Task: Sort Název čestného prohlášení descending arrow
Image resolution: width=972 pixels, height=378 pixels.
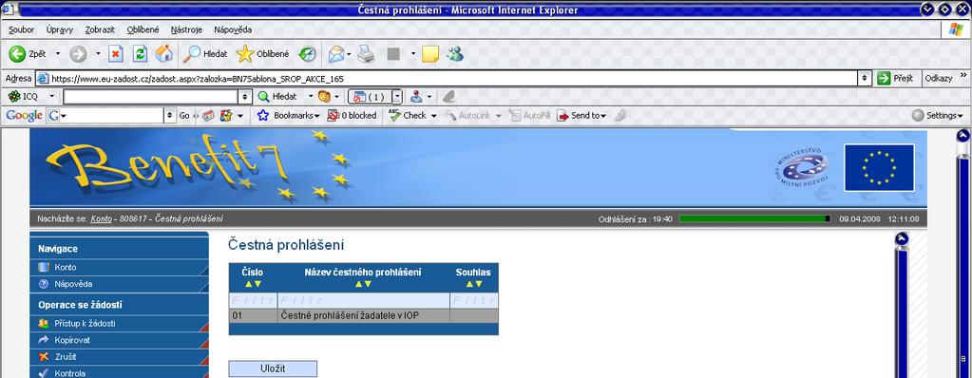Action: pyautogui.click(x=368, y=284)
